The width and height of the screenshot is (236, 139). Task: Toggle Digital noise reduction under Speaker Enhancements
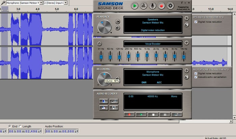[196, 22]
